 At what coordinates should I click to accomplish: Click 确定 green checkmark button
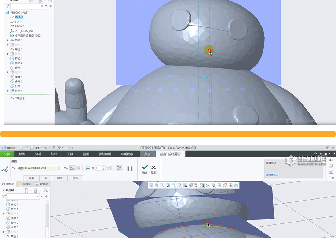pyautogui.click(x=145, y=169)
